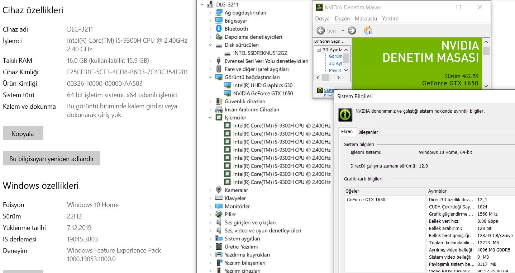
Task: Click the Klavyeler keyboard icon
Action: coord(219,198)
